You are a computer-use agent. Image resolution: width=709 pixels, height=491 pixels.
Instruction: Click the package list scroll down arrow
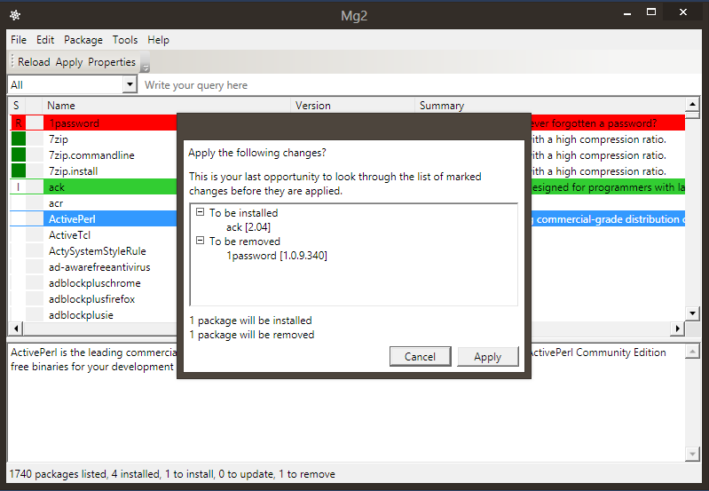tap(692, 313)
